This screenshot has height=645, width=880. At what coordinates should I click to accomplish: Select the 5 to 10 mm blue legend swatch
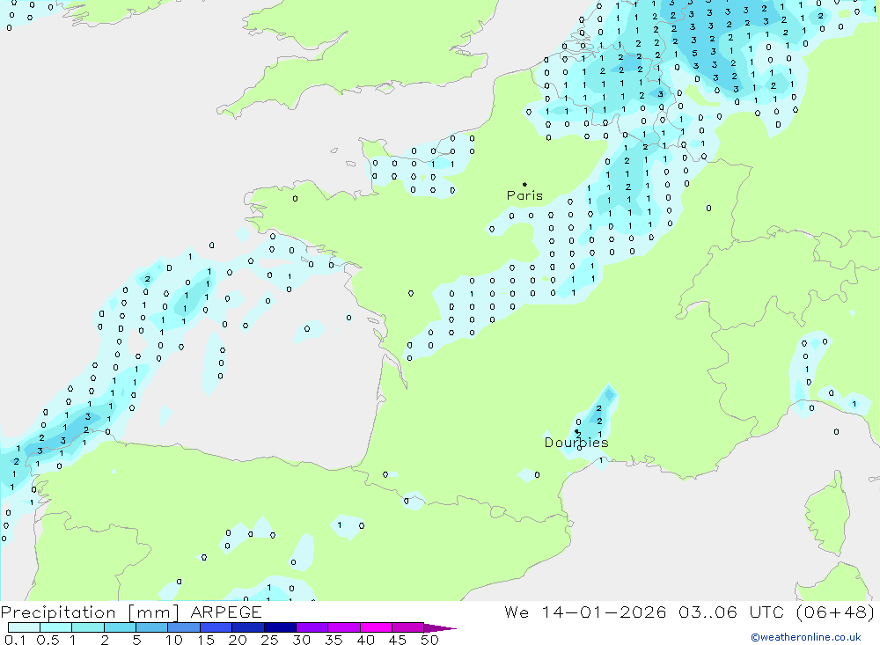151,627
